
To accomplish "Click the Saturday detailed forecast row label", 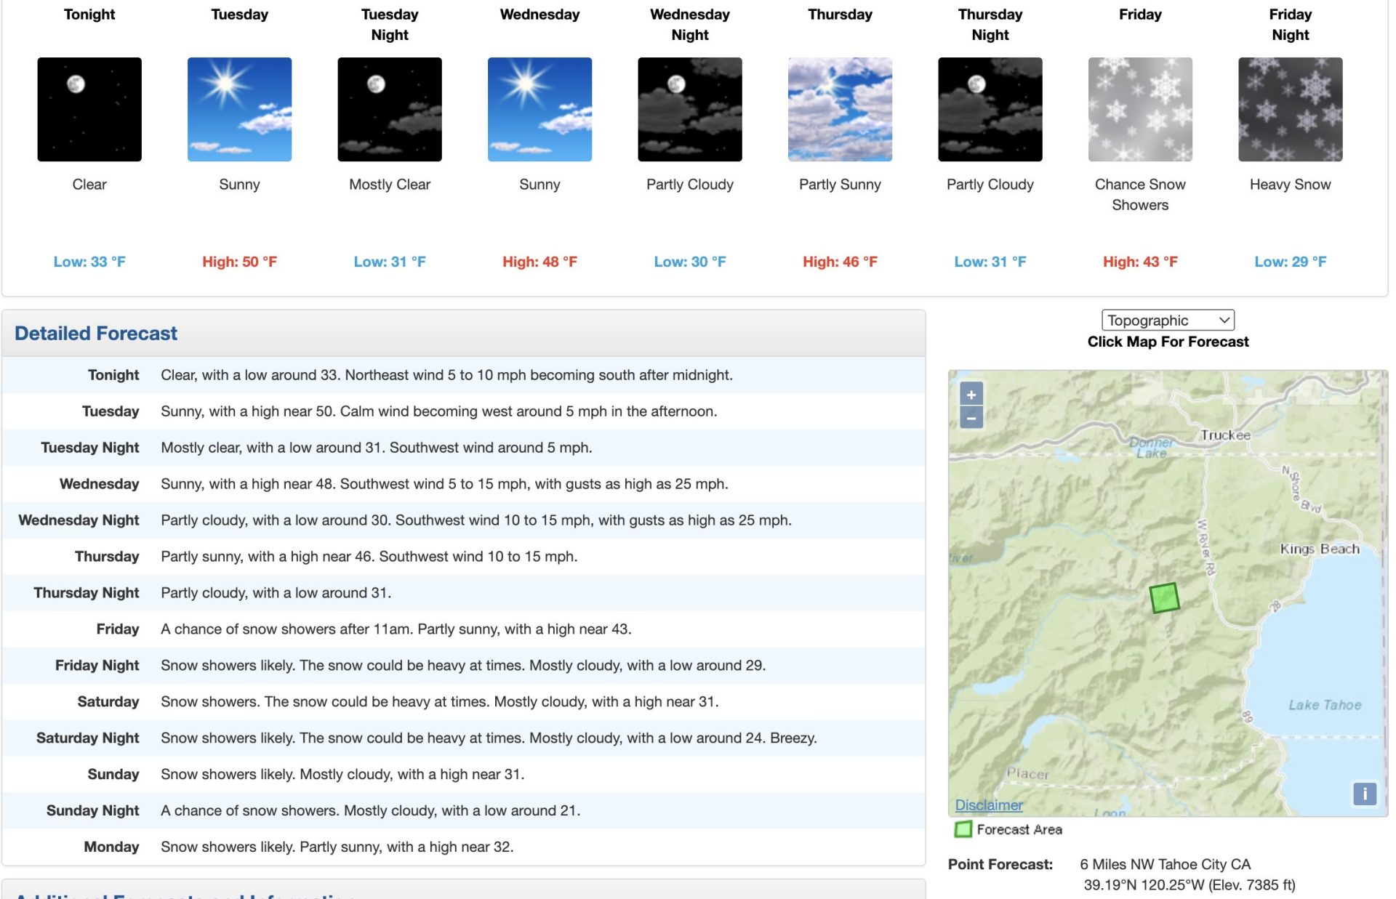I will (108, 702).
